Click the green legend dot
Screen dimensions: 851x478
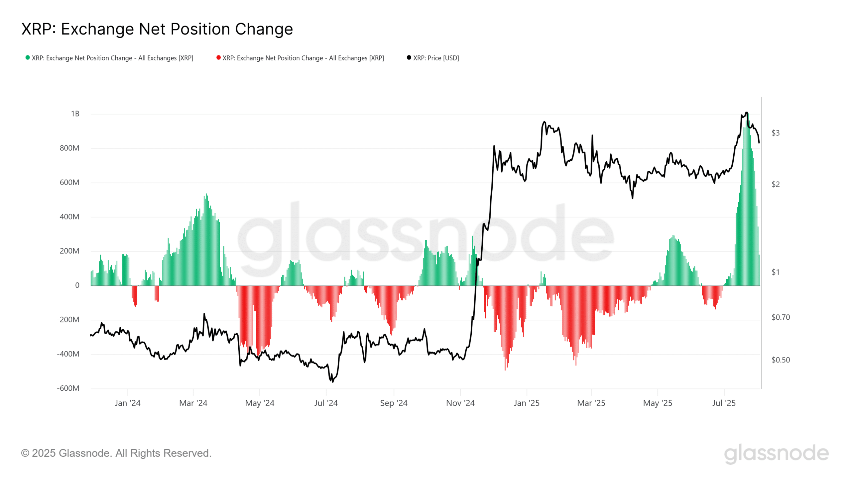click(28, 58)
